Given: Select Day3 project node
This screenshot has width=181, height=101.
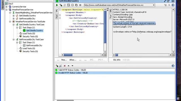Looking at the screenshot, I should pos(11,4).
